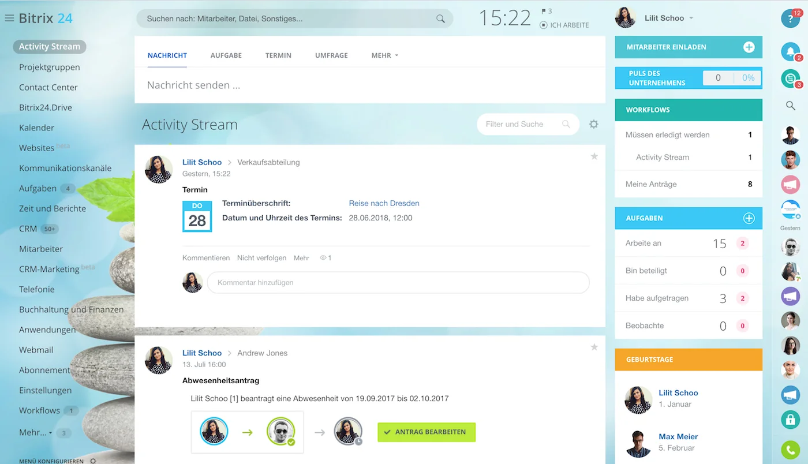Click Nicht verfolgen on Termin post

point(261,258)
